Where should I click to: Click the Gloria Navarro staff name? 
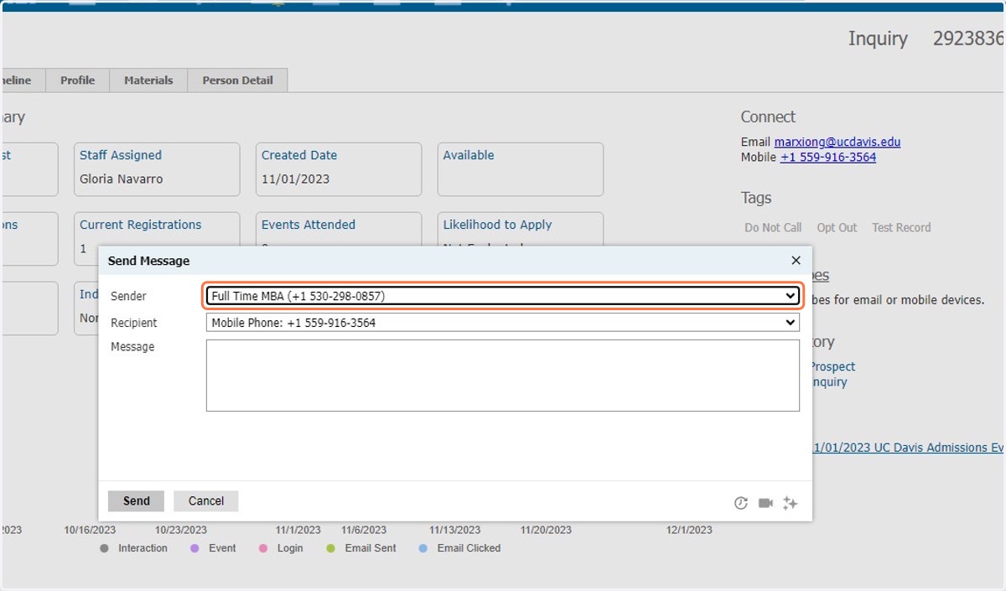coord(122,179)
